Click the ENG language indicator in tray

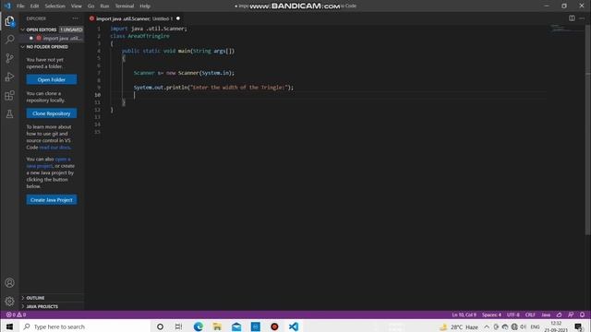coord(535,326)
